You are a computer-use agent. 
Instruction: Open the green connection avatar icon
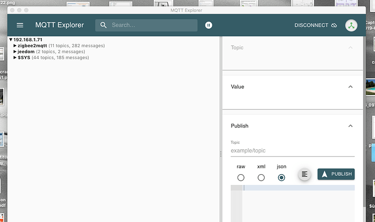click(351, 25)
